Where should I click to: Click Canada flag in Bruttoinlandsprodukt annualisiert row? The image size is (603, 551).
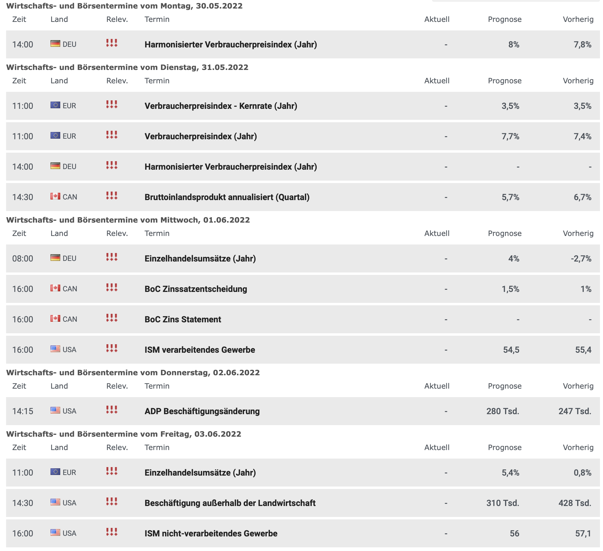55,196
